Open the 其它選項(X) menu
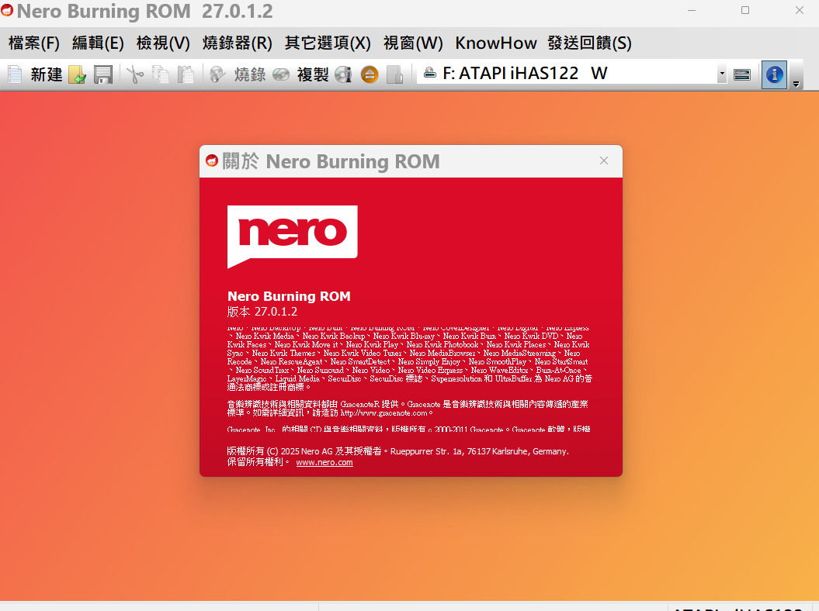This screenshot has width=819, height=611. pyautogui.click(x=328, y=43)
